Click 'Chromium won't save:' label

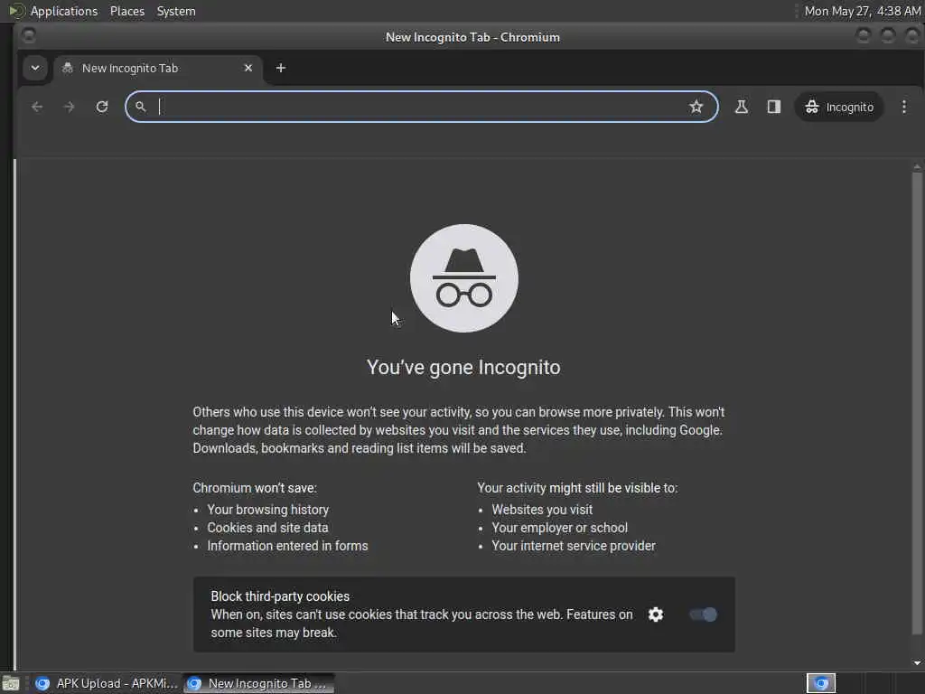coord(255,488)
